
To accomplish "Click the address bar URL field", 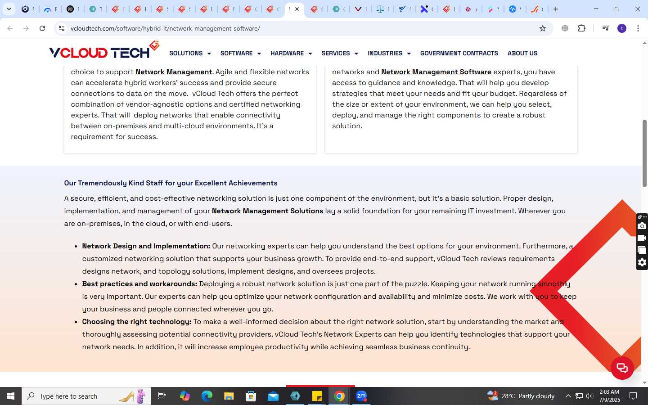I will pyautogui.click(x=301, y=28).
